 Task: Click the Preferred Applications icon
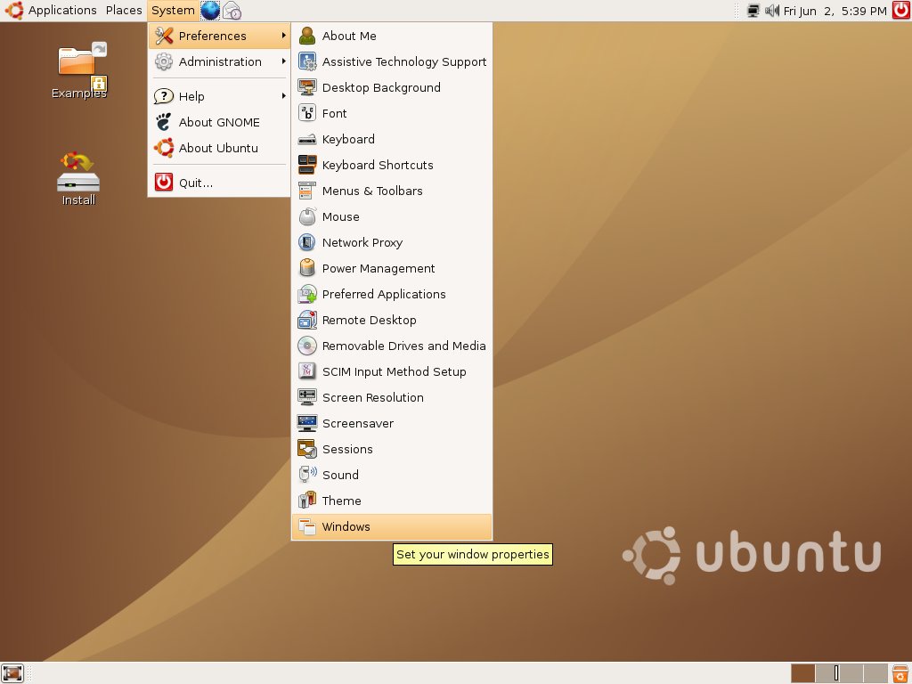pos(307,294)
